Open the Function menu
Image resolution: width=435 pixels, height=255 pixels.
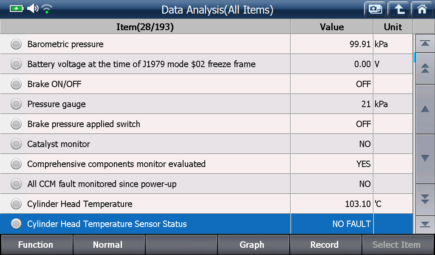tap(37, 245)
